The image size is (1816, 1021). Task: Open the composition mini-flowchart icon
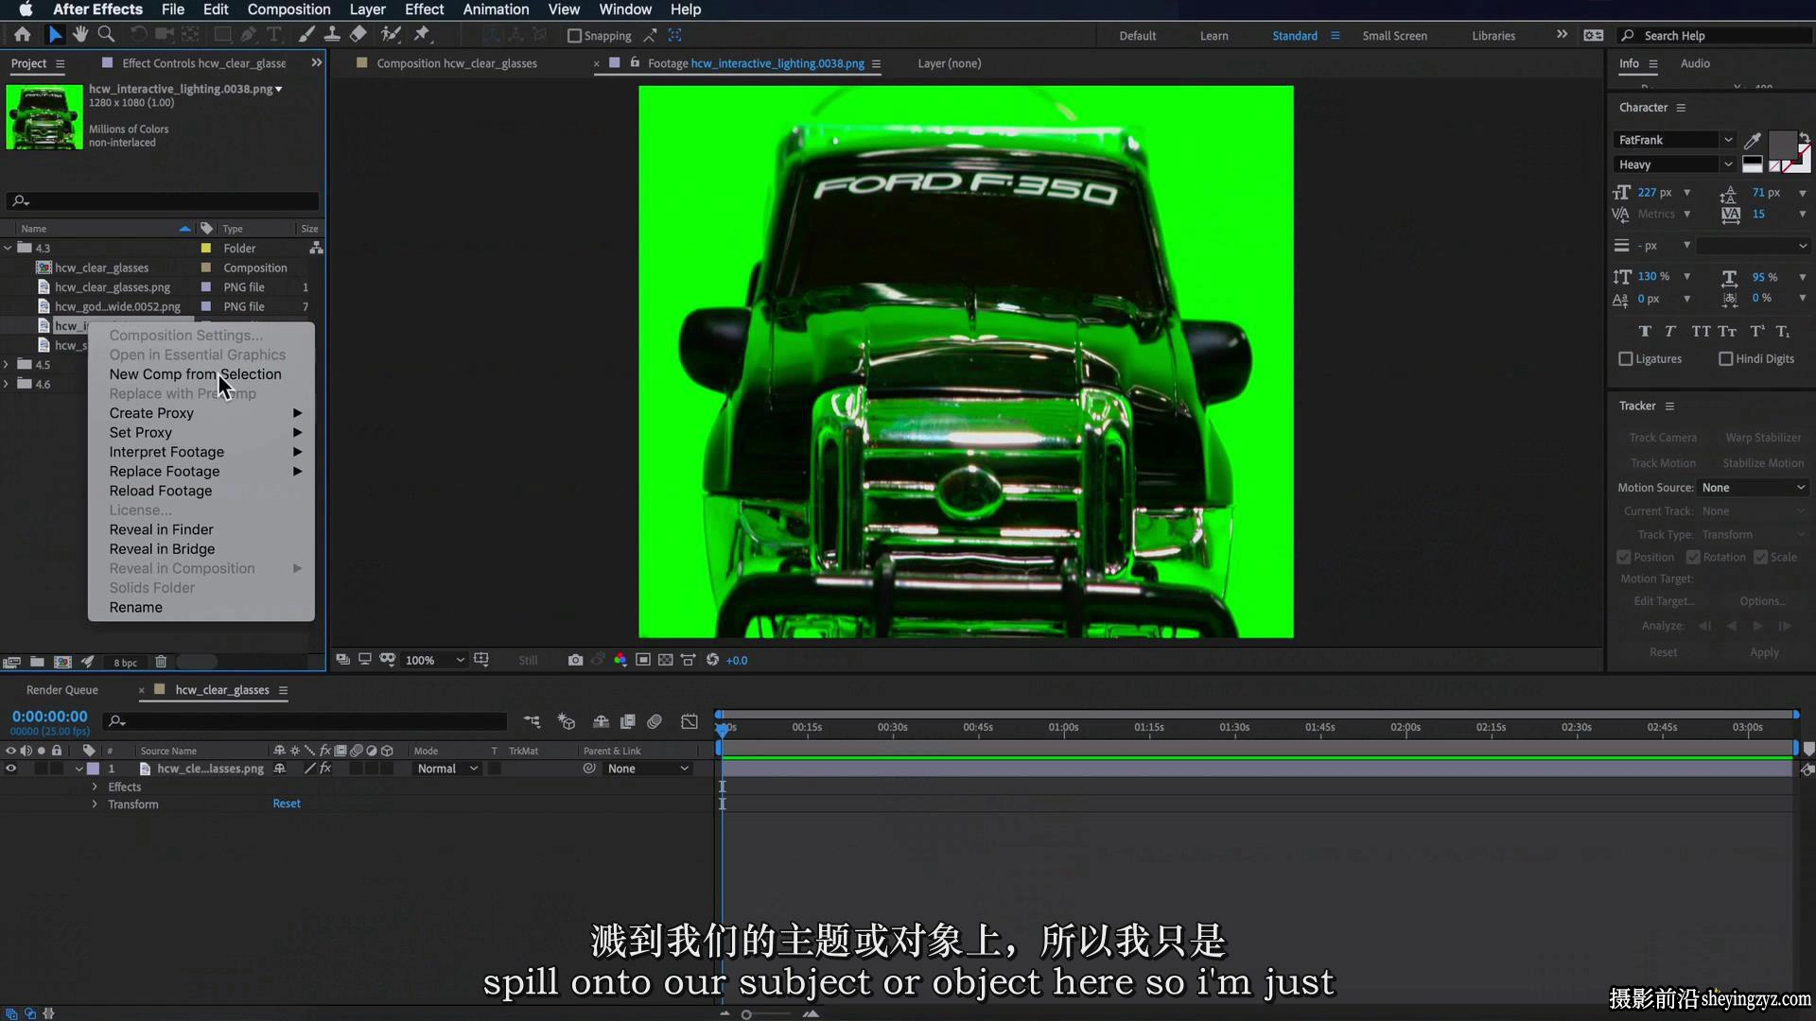pyautogui.click(x=532, y=721)
